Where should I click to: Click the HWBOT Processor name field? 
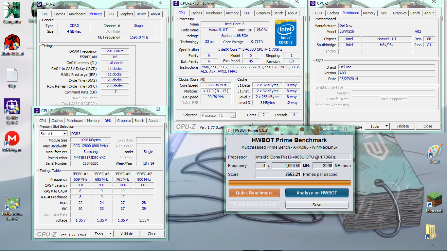pos(303,157)
